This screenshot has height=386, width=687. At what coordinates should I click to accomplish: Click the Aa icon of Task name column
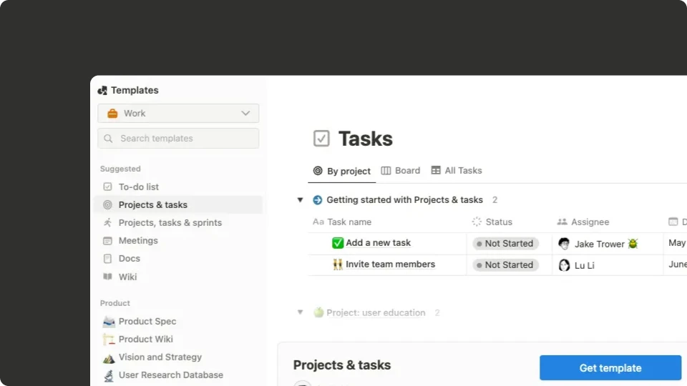[x=318, y=222]
